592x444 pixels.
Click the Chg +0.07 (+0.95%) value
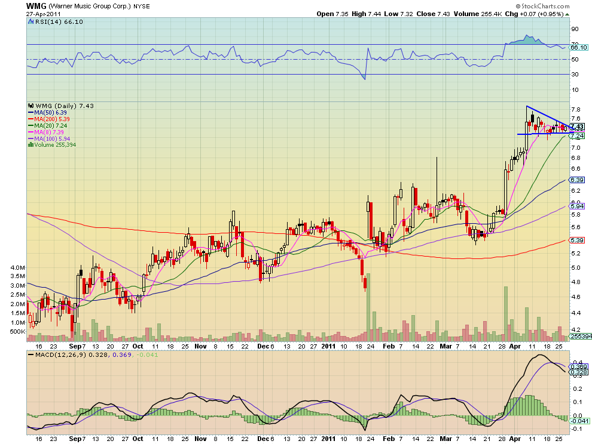[534, 14]
